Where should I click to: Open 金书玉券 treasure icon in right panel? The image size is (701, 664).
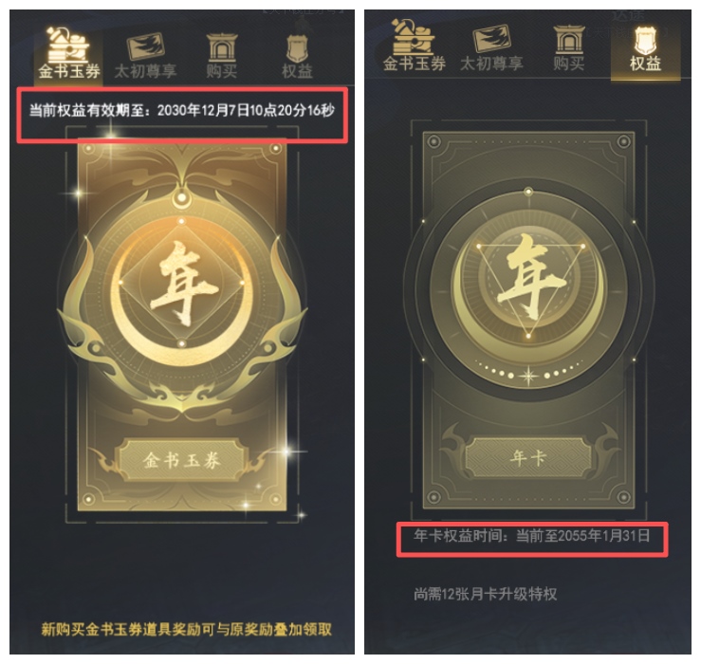414,37
